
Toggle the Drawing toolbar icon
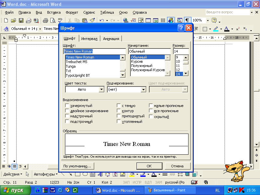coord(171,20)
